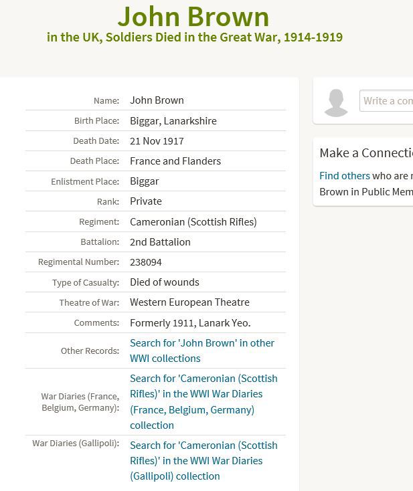Click the Formerly 1911, Lanark Yeo. comment
The image size is (413, 491).
pyautogui.click(x=190, y=323)
